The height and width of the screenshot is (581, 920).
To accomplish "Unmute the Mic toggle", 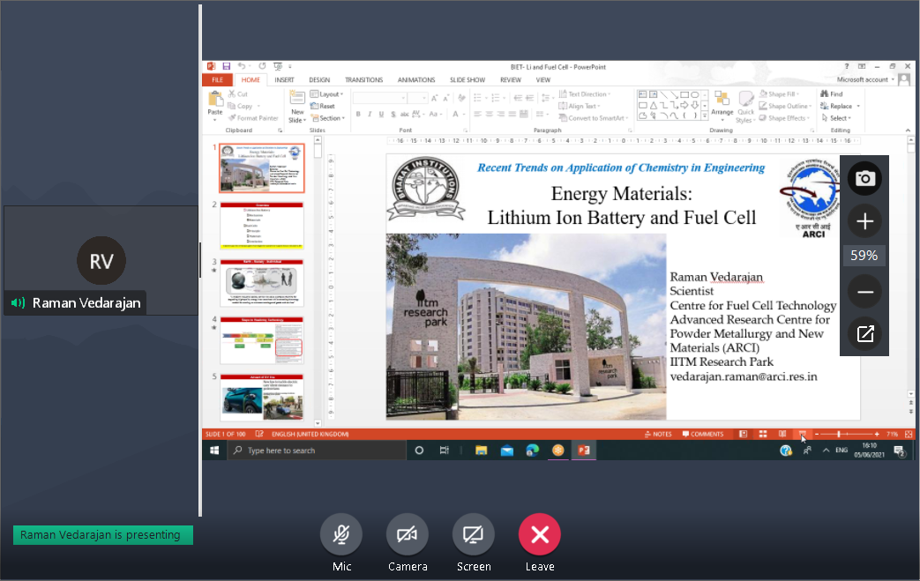I will pyautogui.click(x=341, y=534).
